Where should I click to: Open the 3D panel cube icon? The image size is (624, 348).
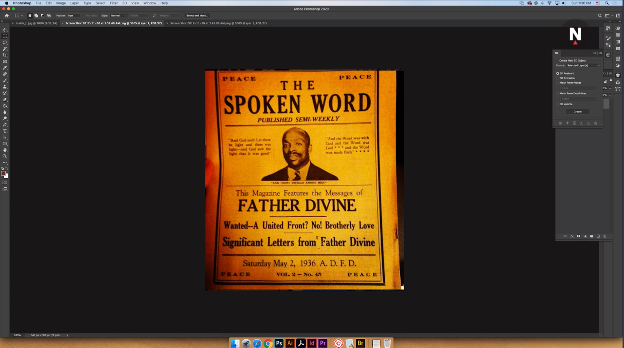tap(608, 55)
